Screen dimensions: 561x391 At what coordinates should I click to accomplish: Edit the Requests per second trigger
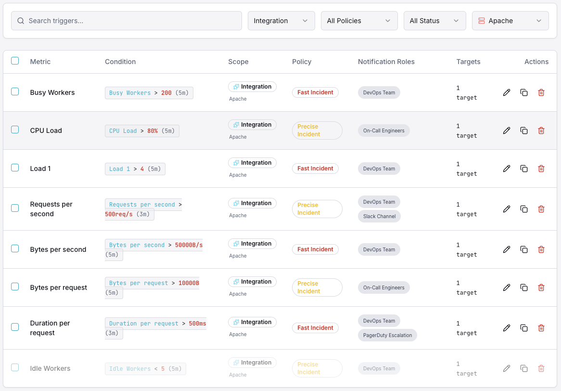tap(506, 209)
